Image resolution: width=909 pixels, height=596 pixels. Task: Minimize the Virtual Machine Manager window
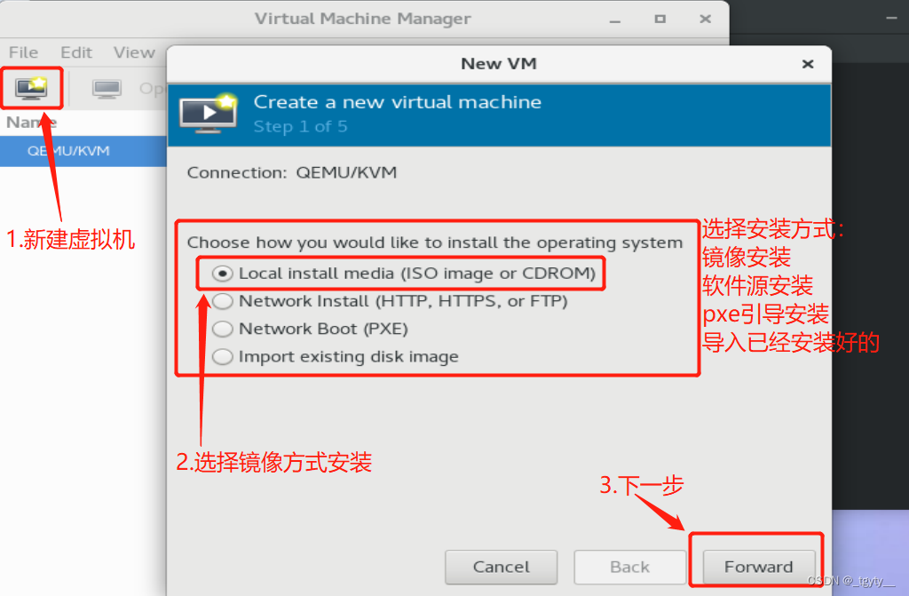pos(615,20)
